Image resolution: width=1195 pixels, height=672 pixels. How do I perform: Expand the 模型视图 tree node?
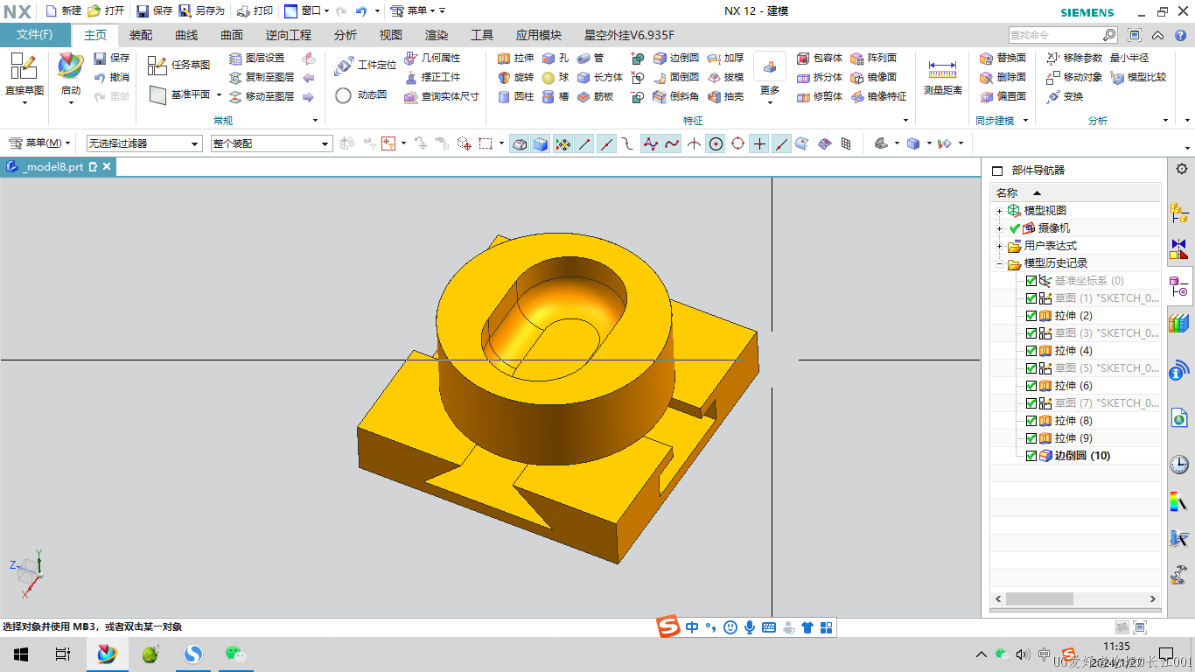coord(999,211)
